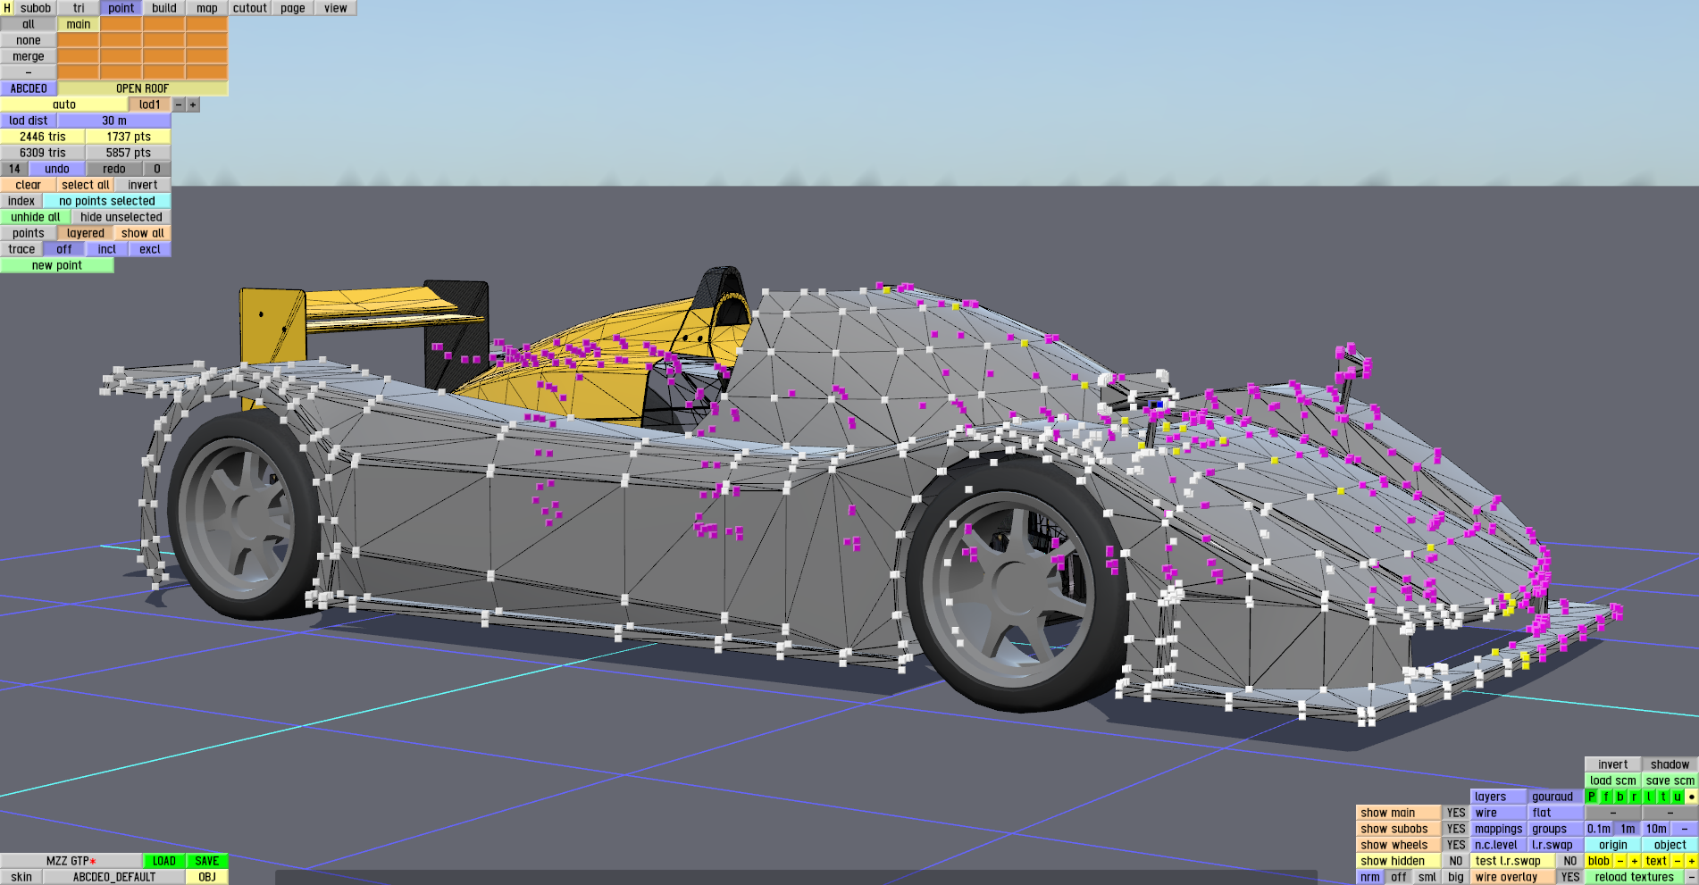Toggle show subobs YES

point(1456,829)
